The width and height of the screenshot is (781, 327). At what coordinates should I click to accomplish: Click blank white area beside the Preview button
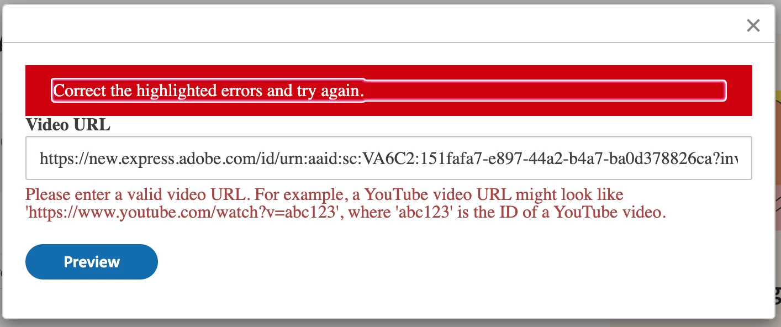[x=442, y=261]
